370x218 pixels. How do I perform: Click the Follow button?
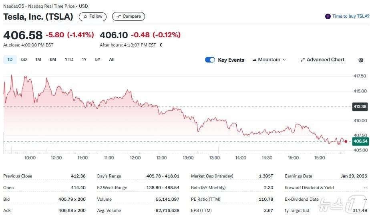tap(92, 16)
